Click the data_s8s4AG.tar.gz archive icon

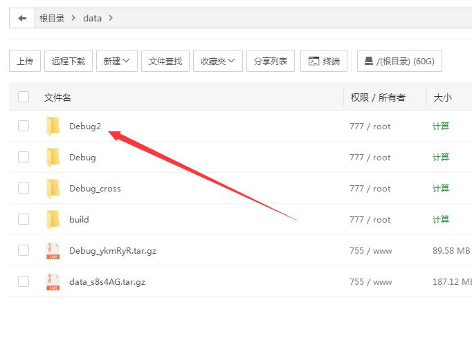[x=53, y=281]
